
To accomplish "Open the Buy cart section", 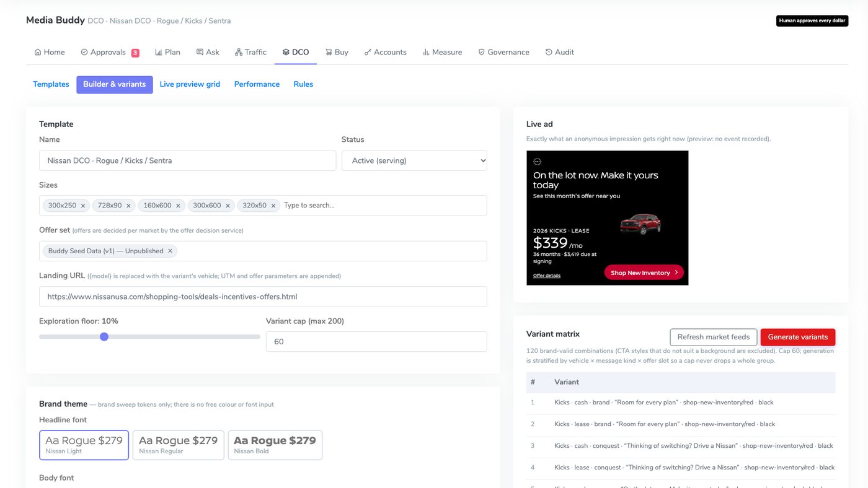I will 337,52.
